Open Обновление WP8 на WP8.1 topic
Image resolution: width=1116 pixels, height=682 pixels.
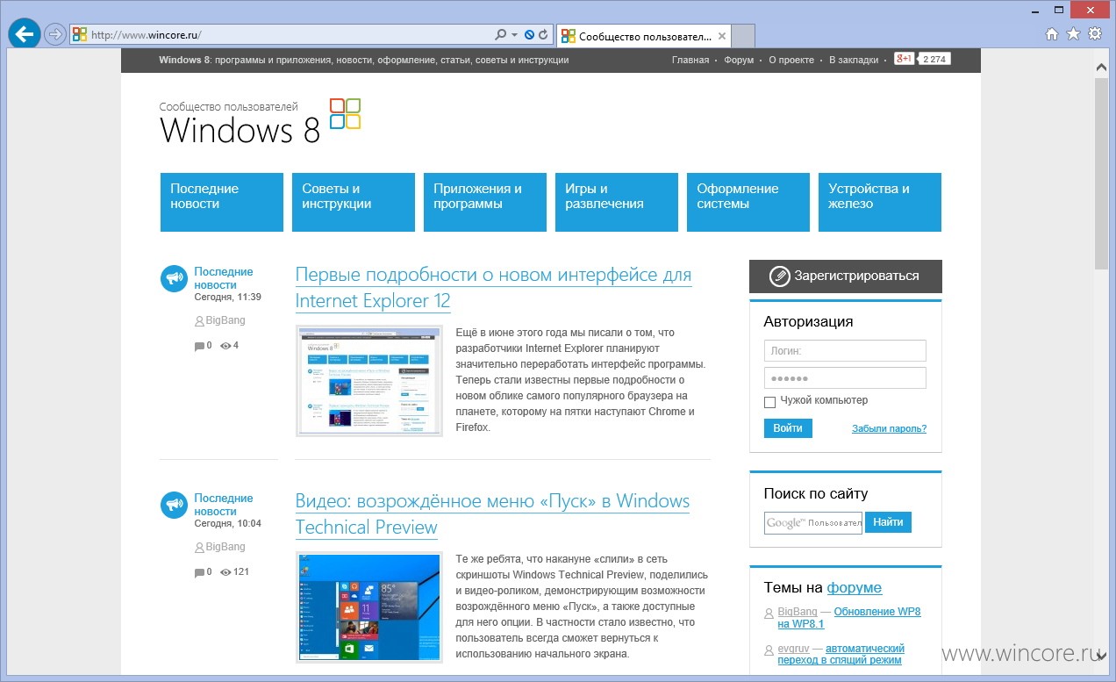pos(849,618)
